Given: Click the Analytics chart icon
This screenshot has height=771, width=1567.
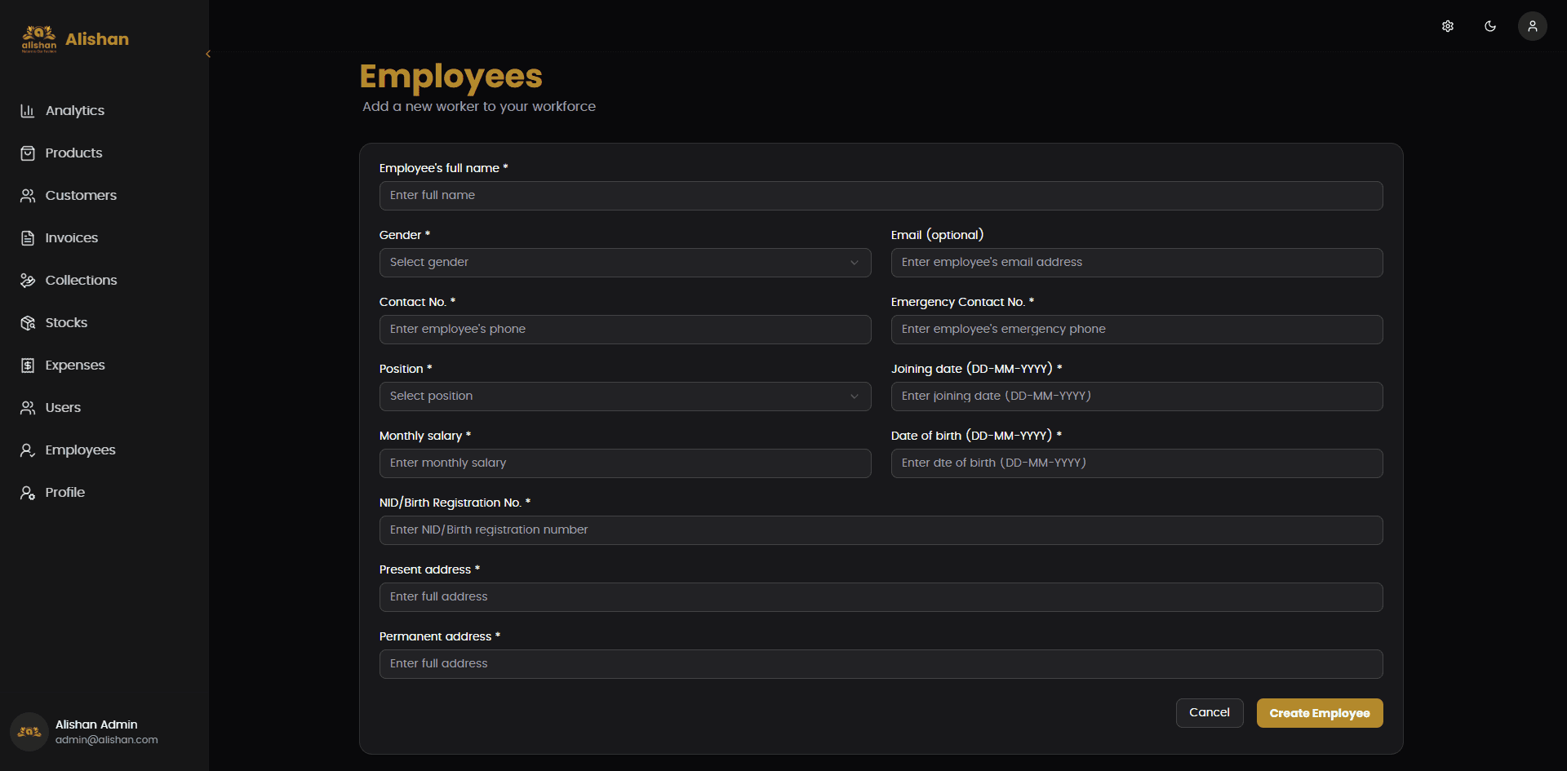Looking at the screenshot, I should pos(28,111).
